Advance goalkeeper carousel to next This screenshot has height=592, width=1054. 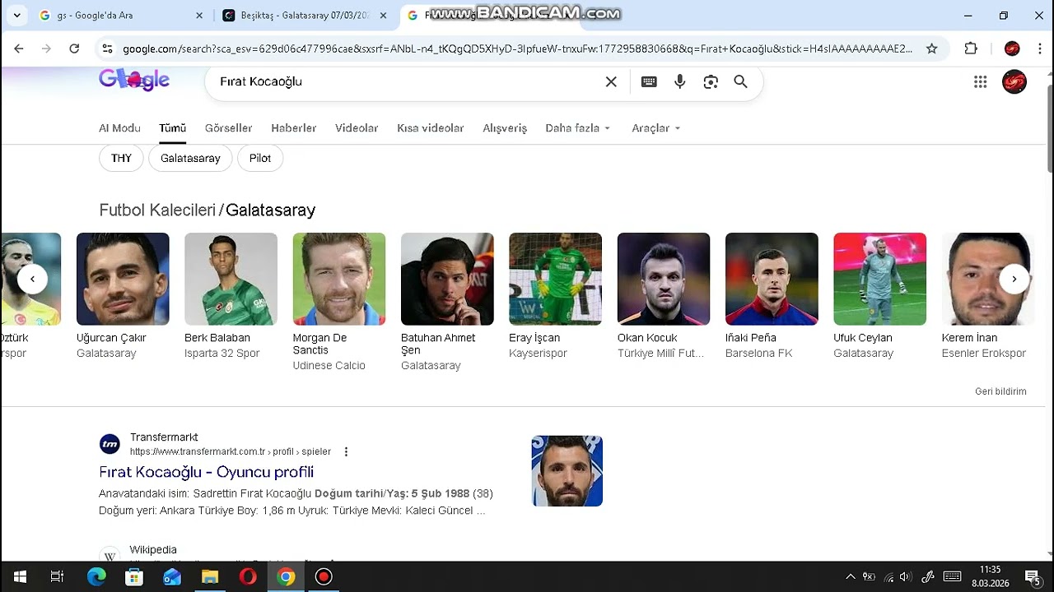1014,279
